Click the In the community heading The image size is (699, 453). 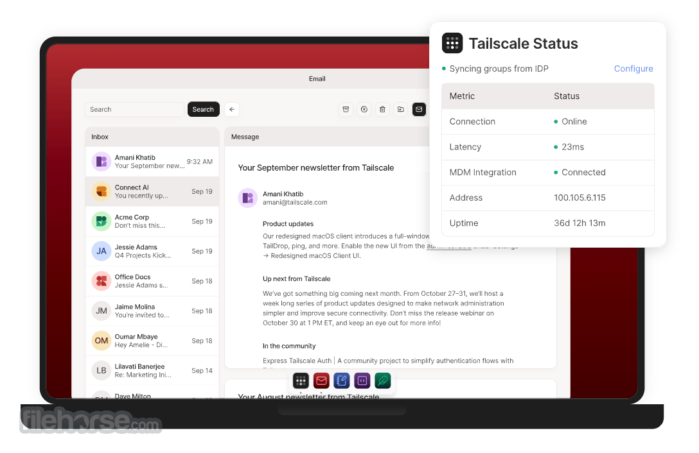[289, 346]
